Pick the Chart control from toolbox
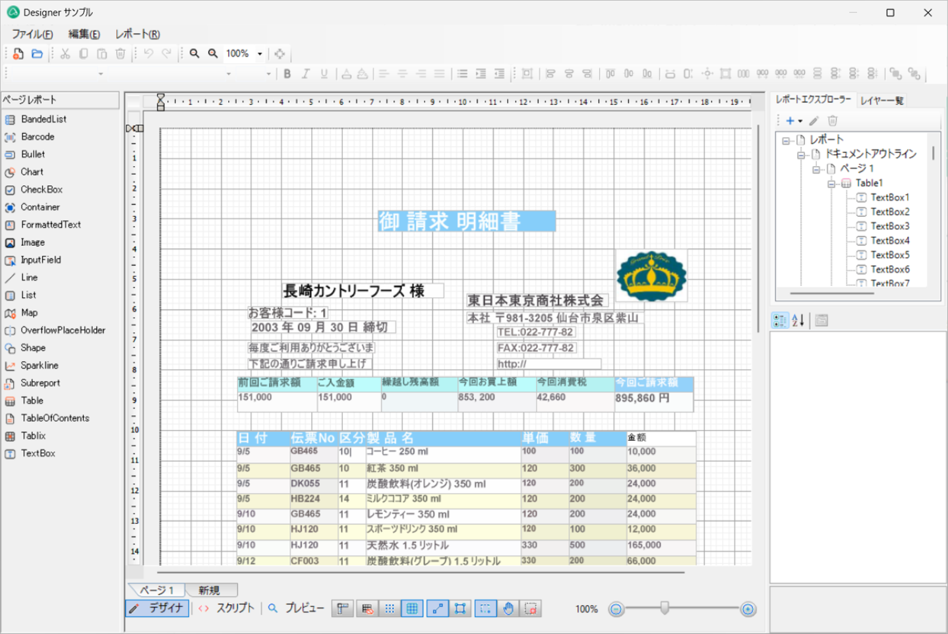The width and height of the screenshot is (948, 634). [x=32, y=172]
